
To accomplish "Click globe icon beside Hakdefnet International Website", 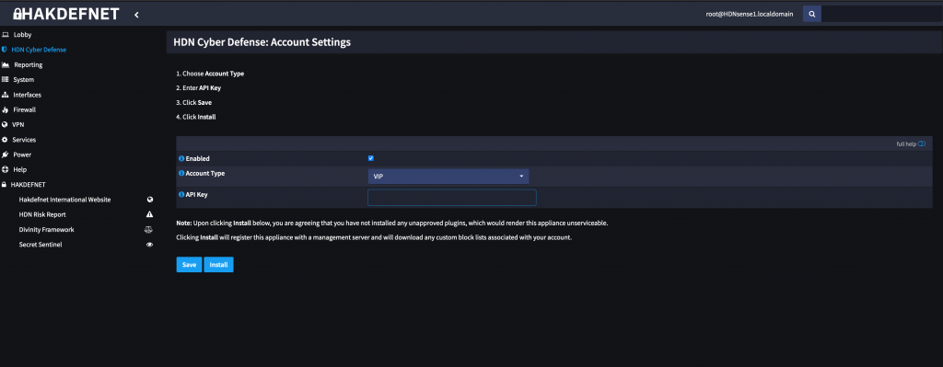I will coord(150,200).
